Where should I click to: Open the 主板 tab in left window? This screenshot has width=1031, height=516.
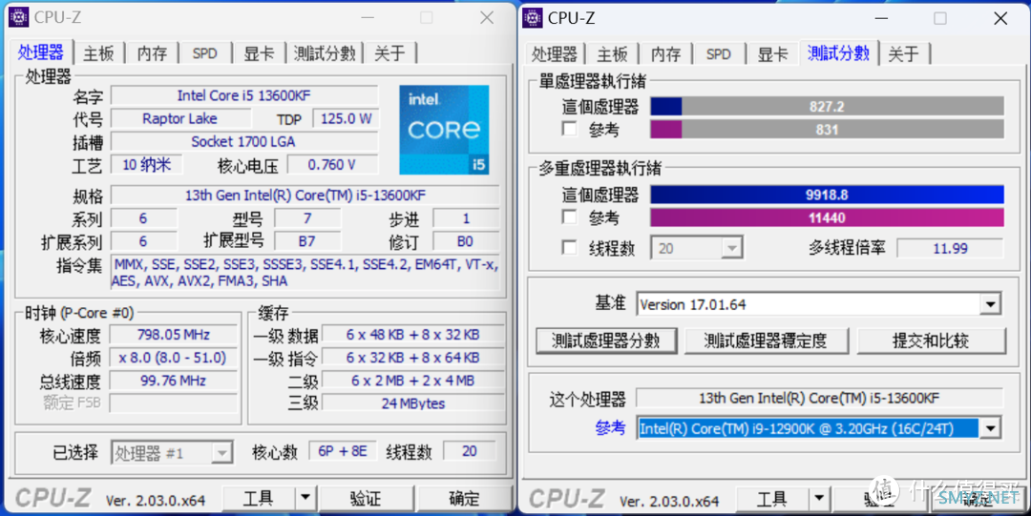[x=98, y=53]
